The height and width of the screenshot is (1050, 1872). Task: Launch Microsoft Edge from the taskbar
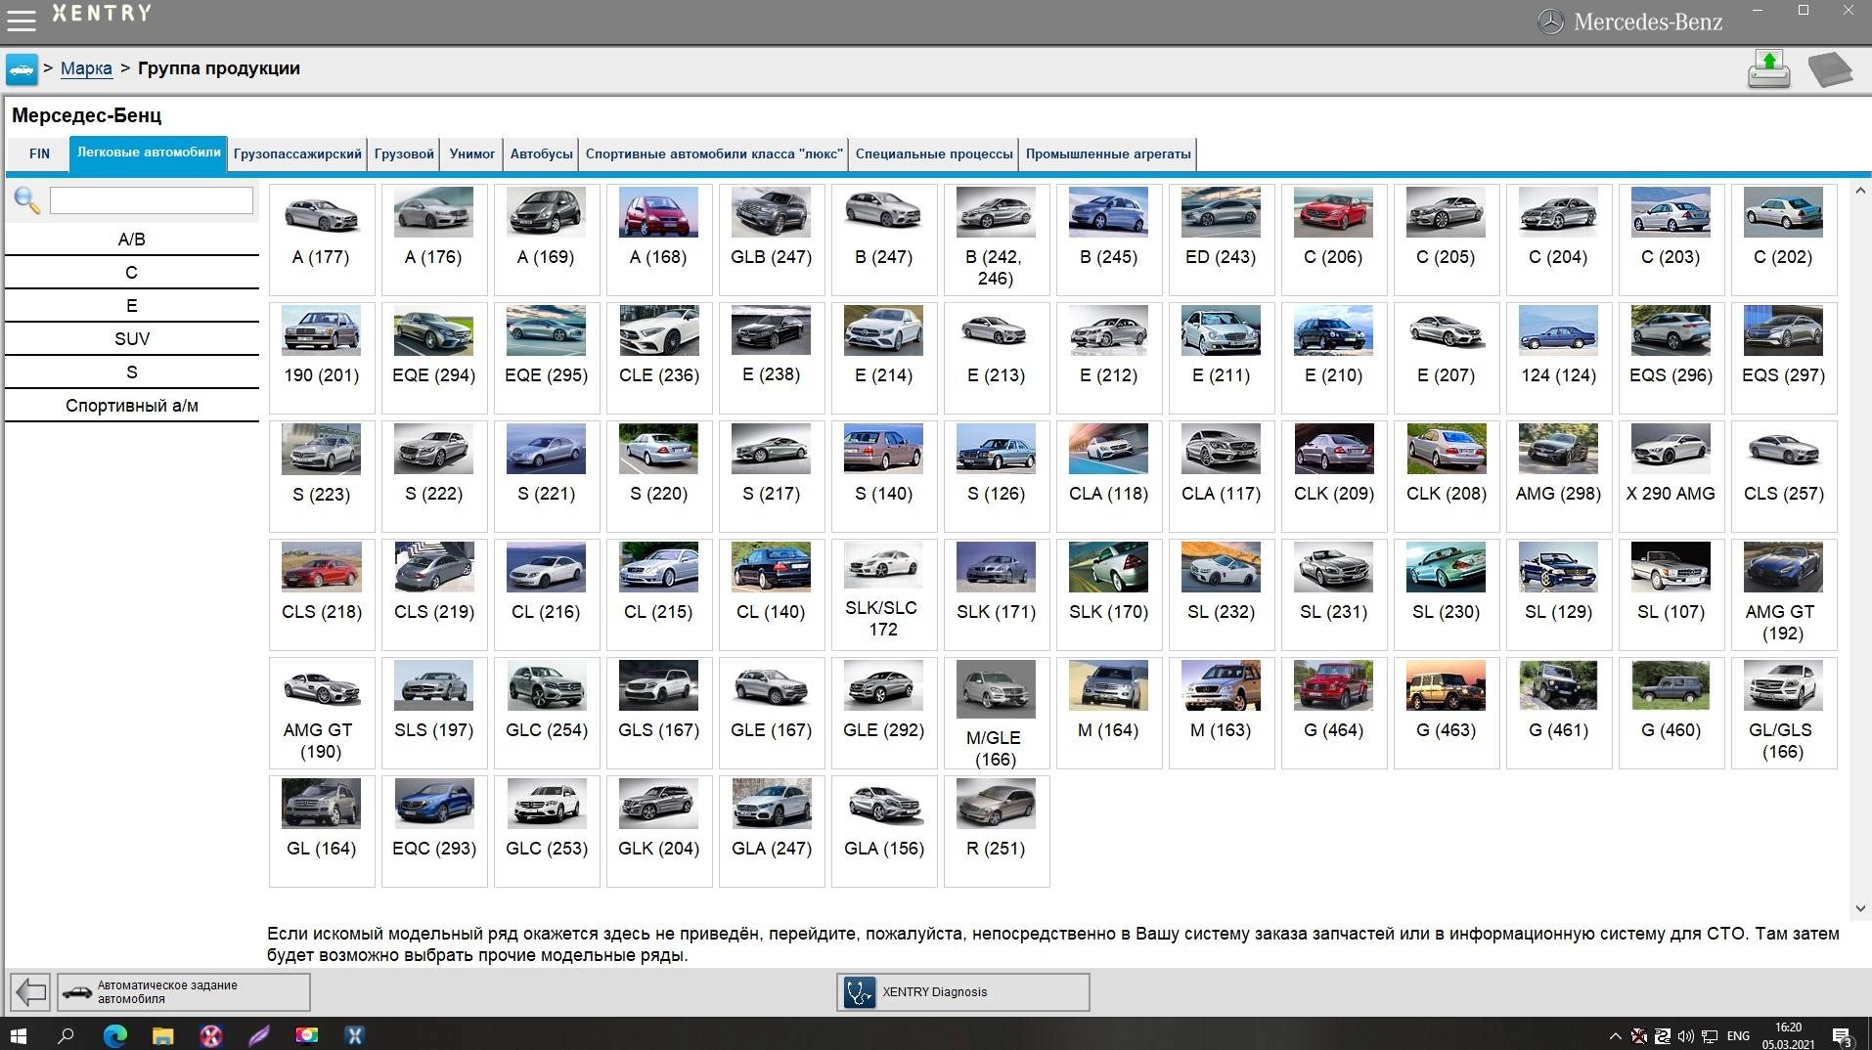pos(115,1034)
